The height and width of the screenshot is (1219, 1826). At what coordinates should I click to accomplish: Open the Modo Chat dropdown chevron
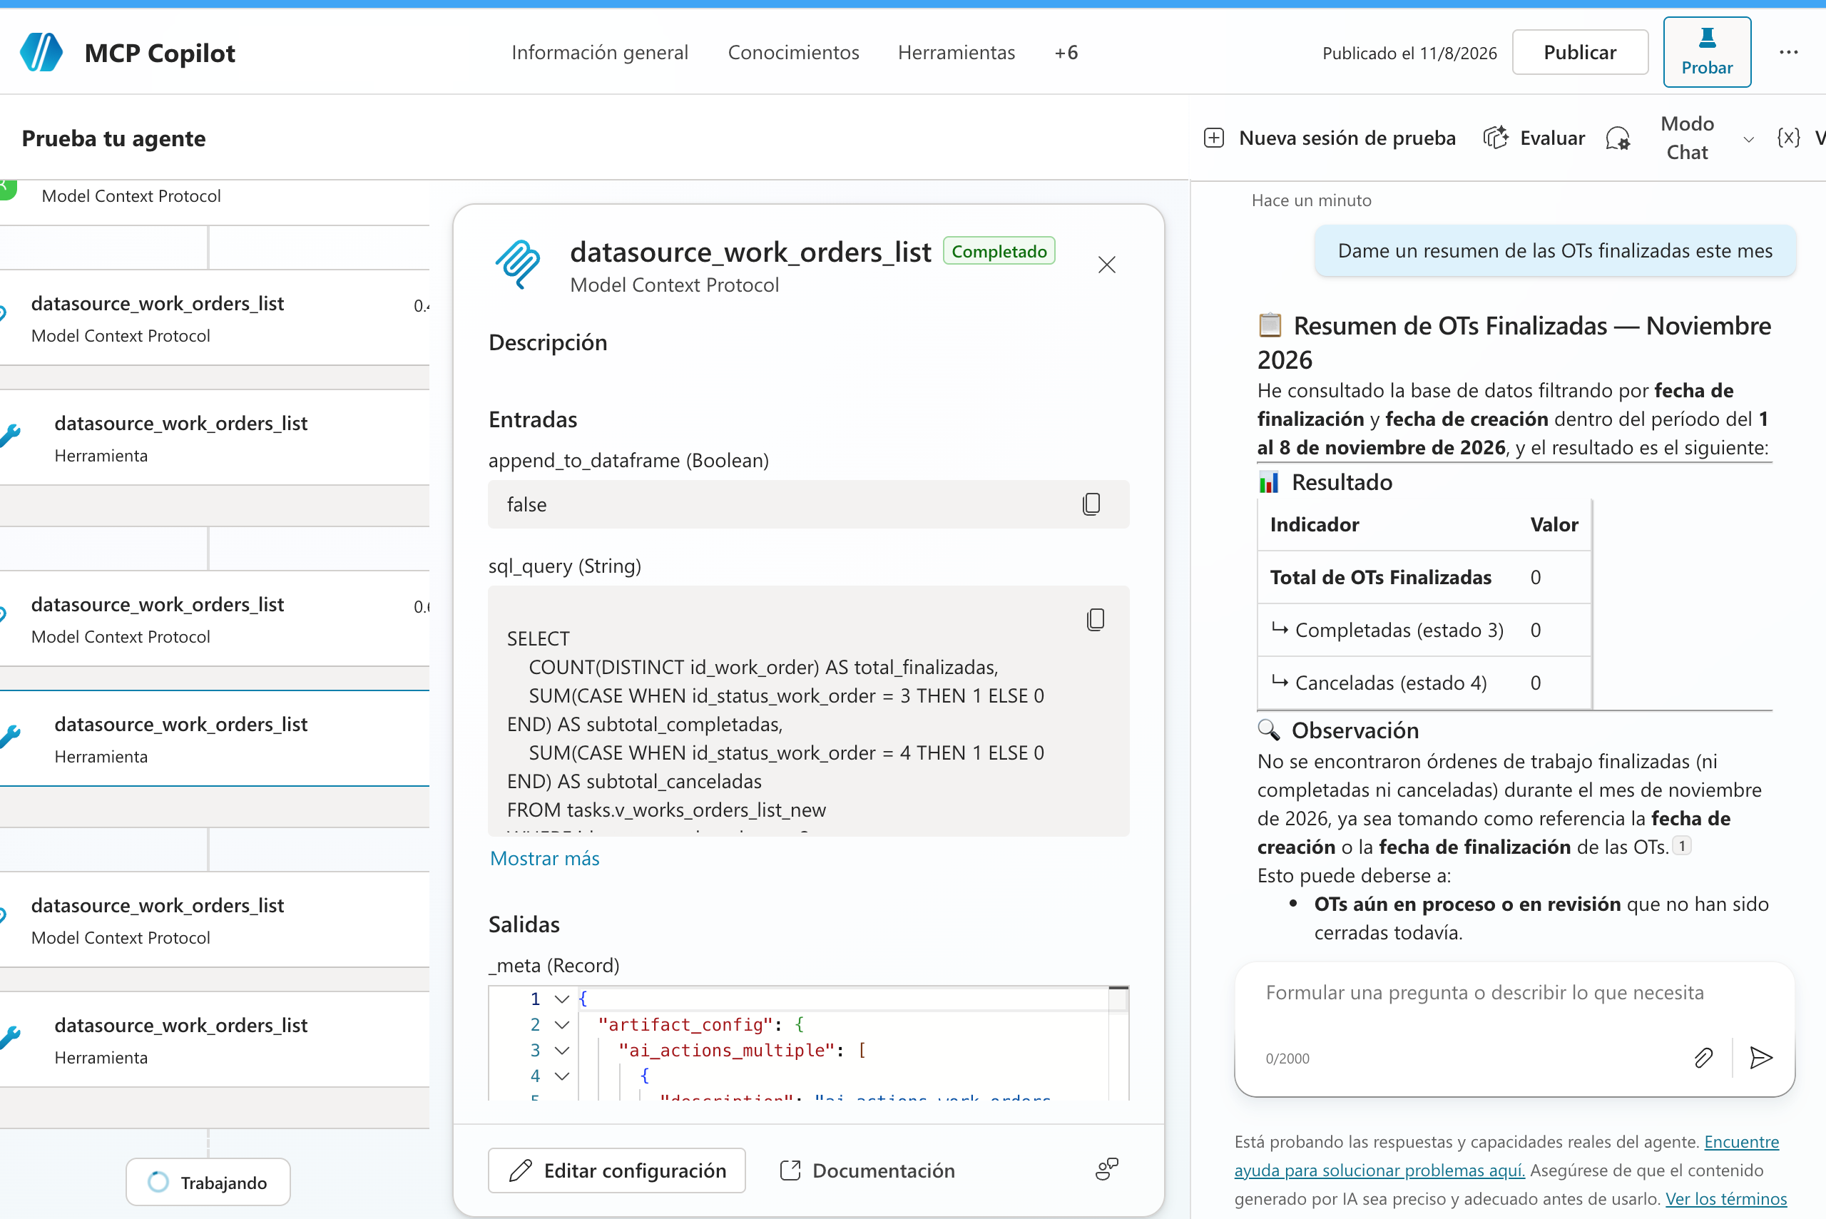(x=1748, y=140)
